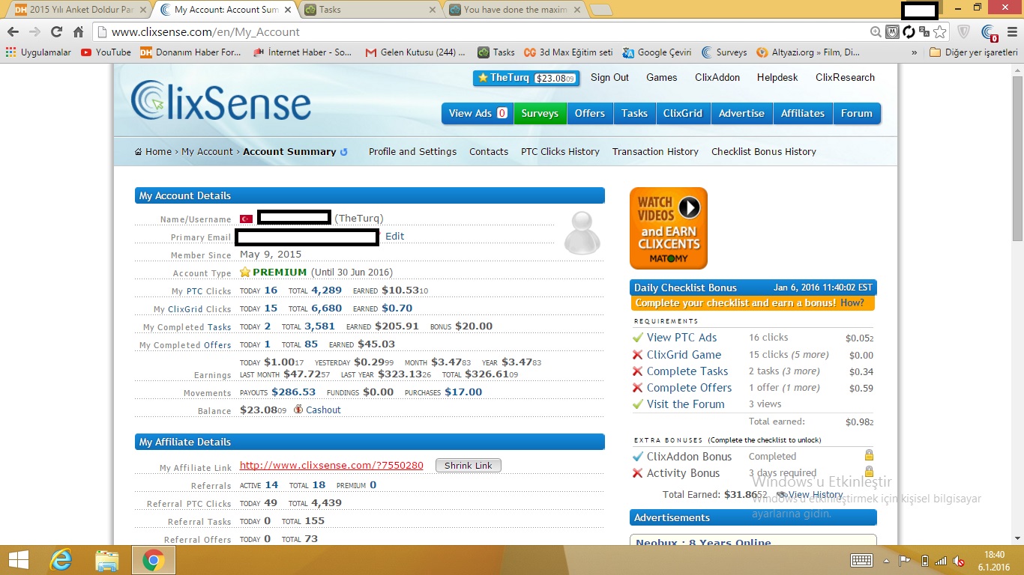Click the Watch Videos and Earn banner
This screenshot has height=575, width=1024.
pos(668,228)
